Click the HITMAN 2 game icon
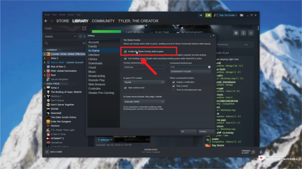This screenshot has height=169, width=302. [x=48, y=138]
